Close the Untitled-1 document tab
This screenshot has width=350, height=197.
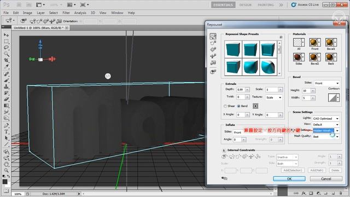coord(67,28)
